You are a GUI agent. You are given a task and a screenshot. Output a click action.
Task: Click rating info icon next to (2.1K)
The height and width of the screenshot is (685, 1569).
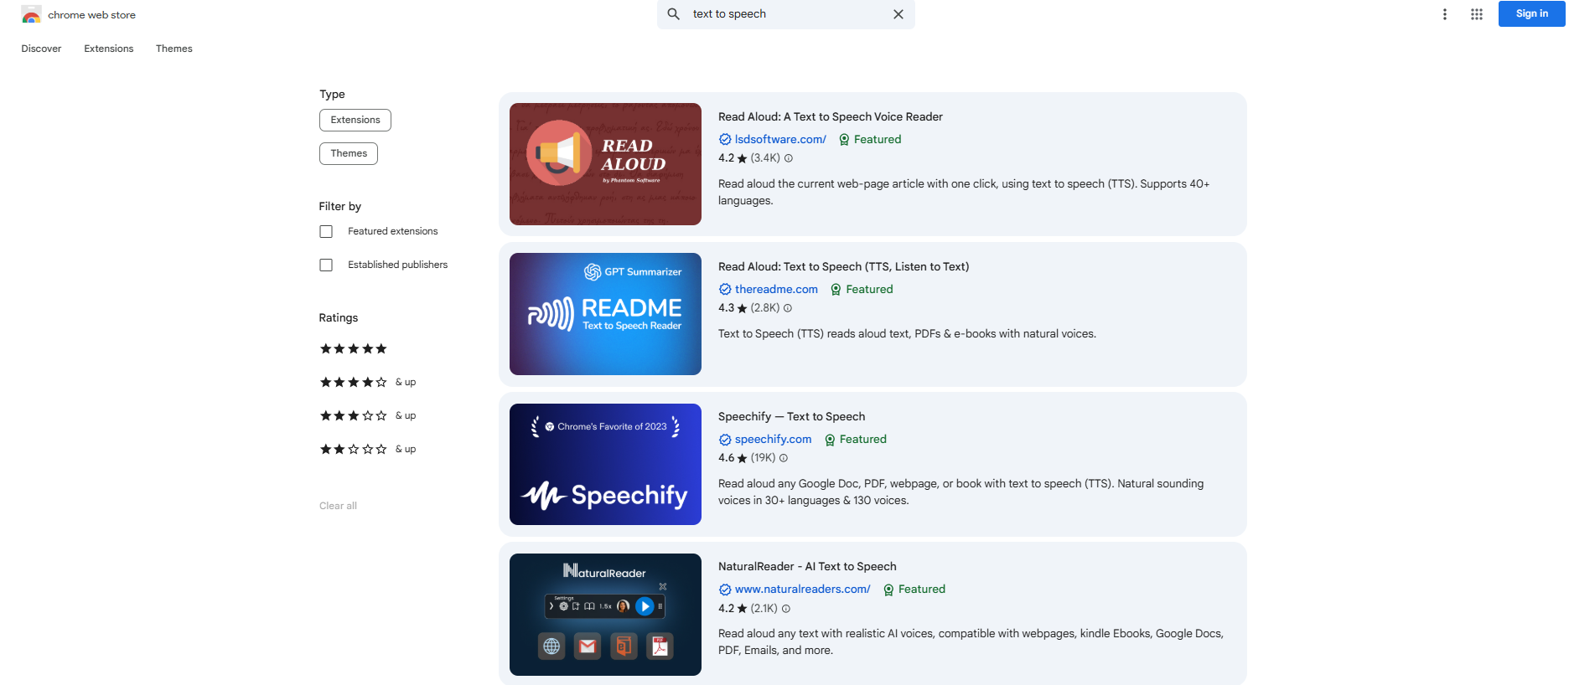[785, 609]
